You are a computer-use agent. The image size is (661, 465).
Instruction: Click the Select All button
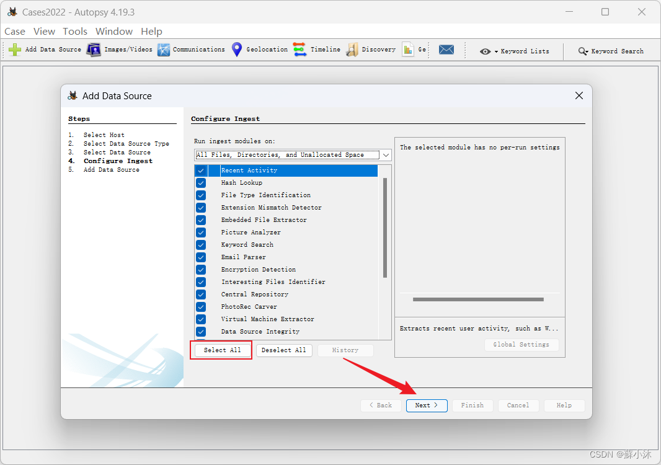(x=222, y=350)
